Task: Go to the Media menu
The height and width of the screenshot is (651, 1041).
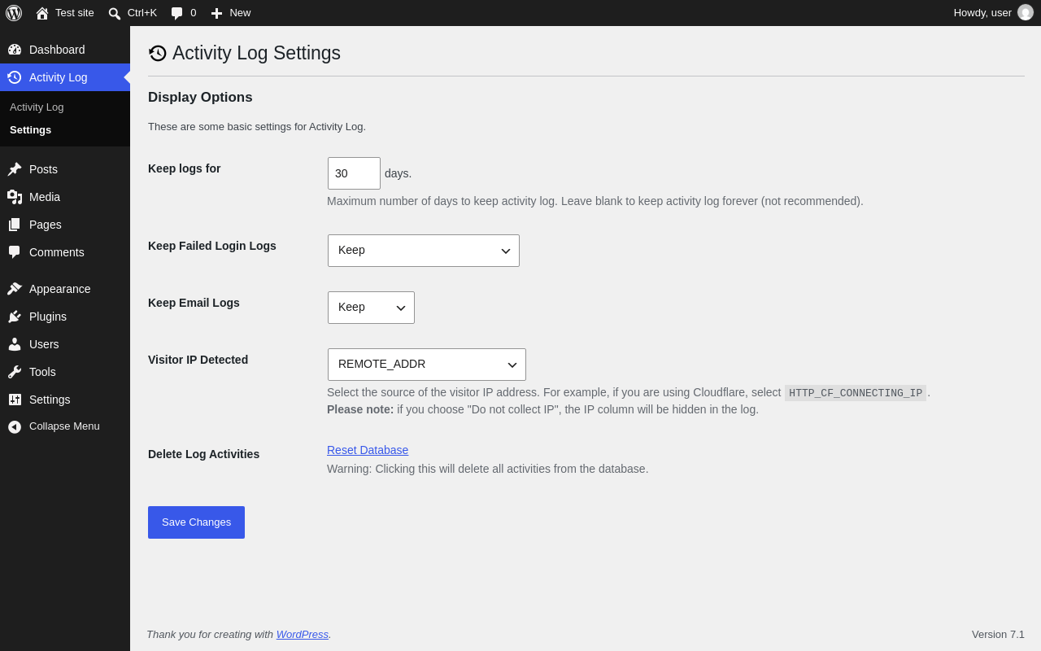Action: point(65,197)
